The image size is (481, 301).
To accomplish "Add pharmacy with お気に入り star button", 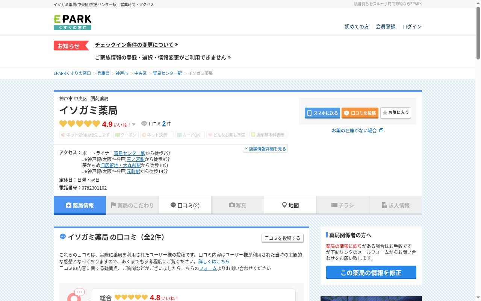I will coord(396,112).
